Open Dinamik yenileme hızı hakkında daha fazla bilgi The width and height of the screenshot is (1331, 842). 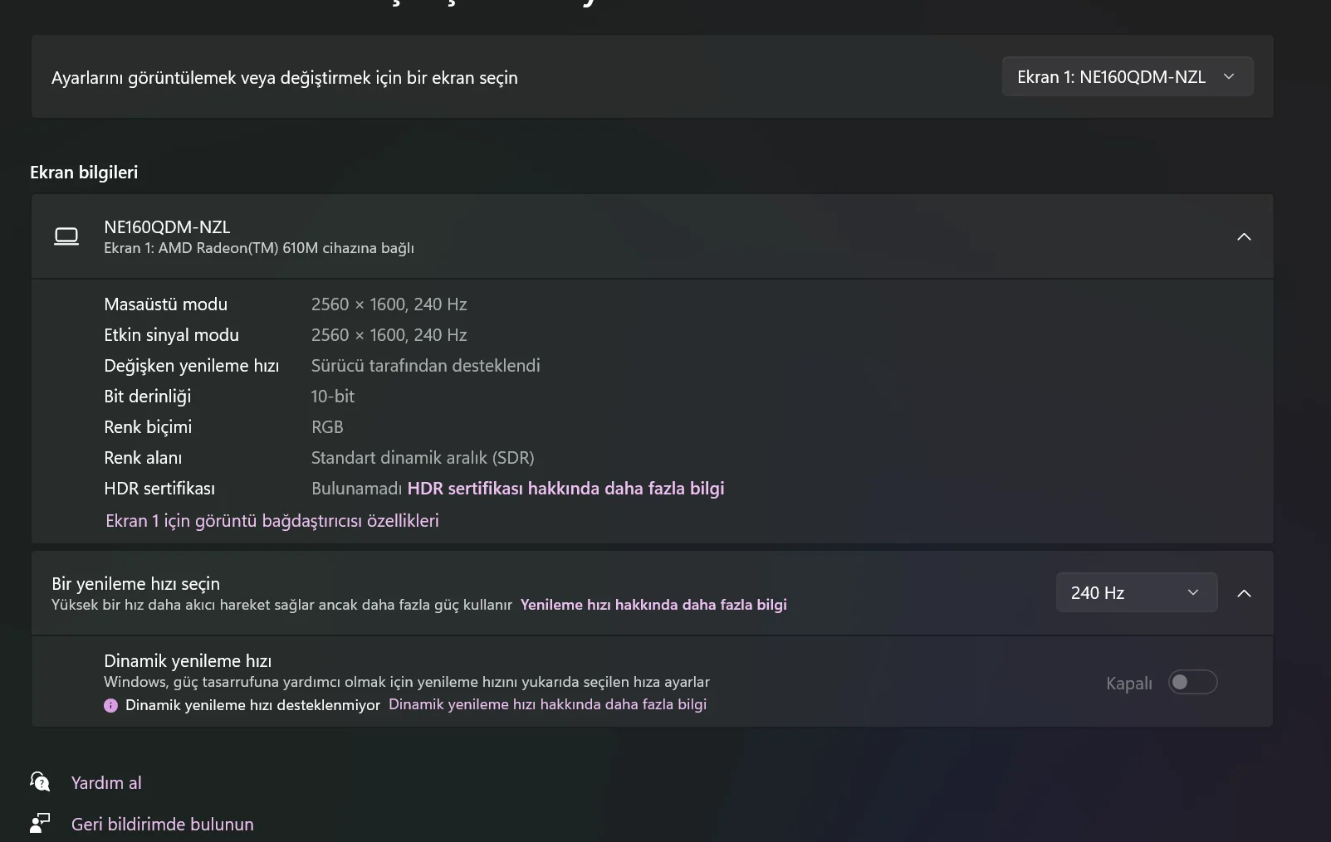(547, 704)
